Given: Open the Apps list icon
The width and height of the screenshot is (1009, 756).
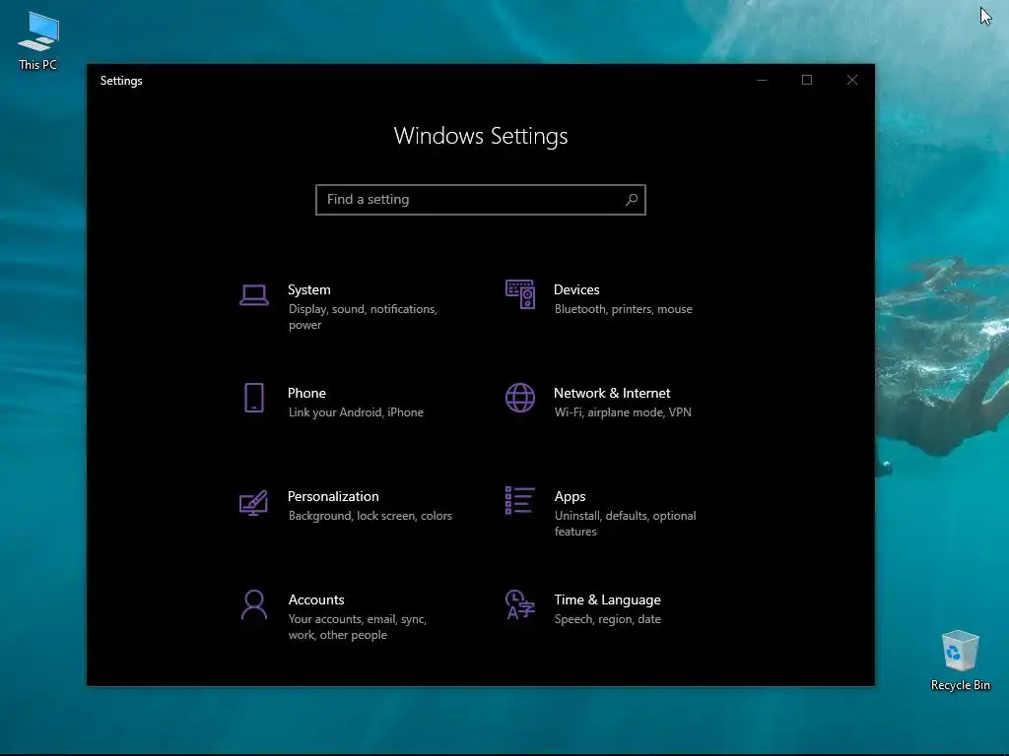Looking at the screenshot, I should tap(520, 500).
